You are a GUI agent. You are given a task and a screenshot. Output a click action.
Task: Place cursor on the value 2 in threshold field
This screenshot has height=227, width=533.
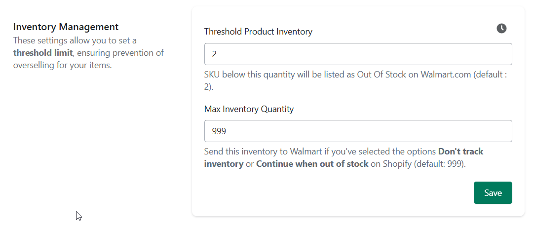(x=214, y=54)
